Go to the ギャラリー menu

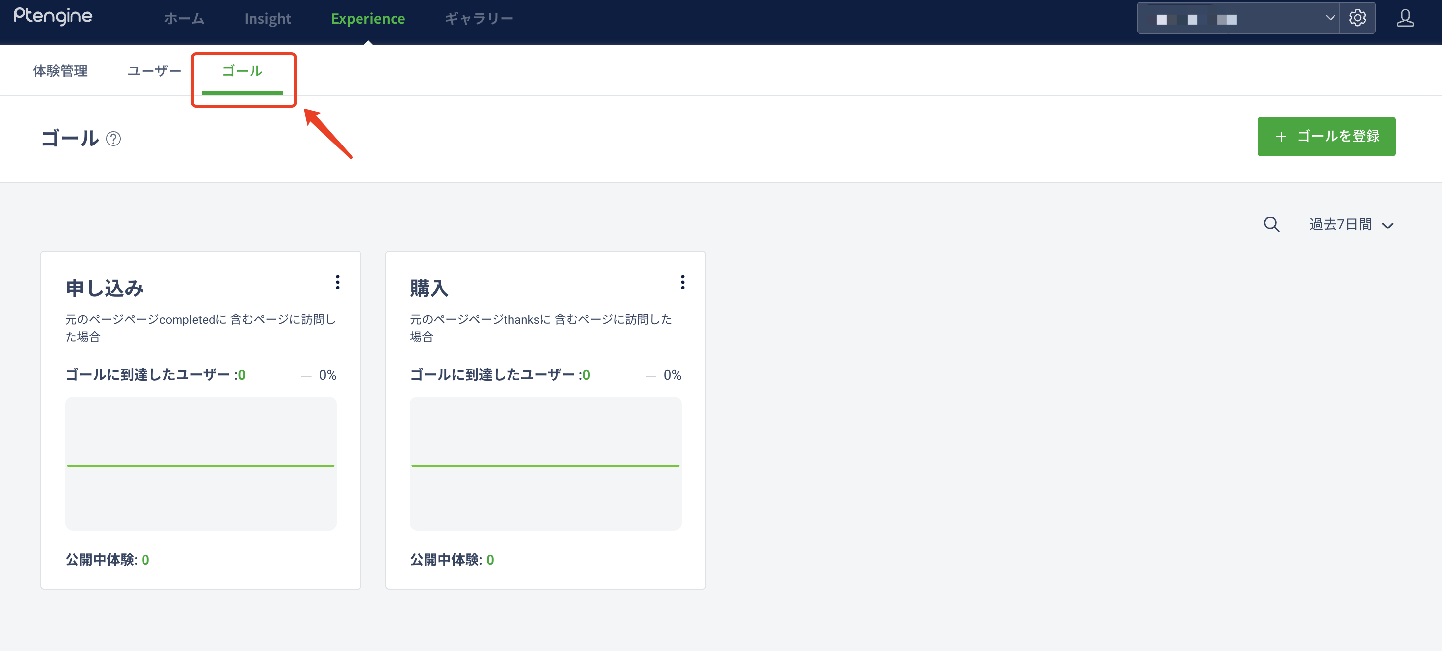(x=479, y=18)
